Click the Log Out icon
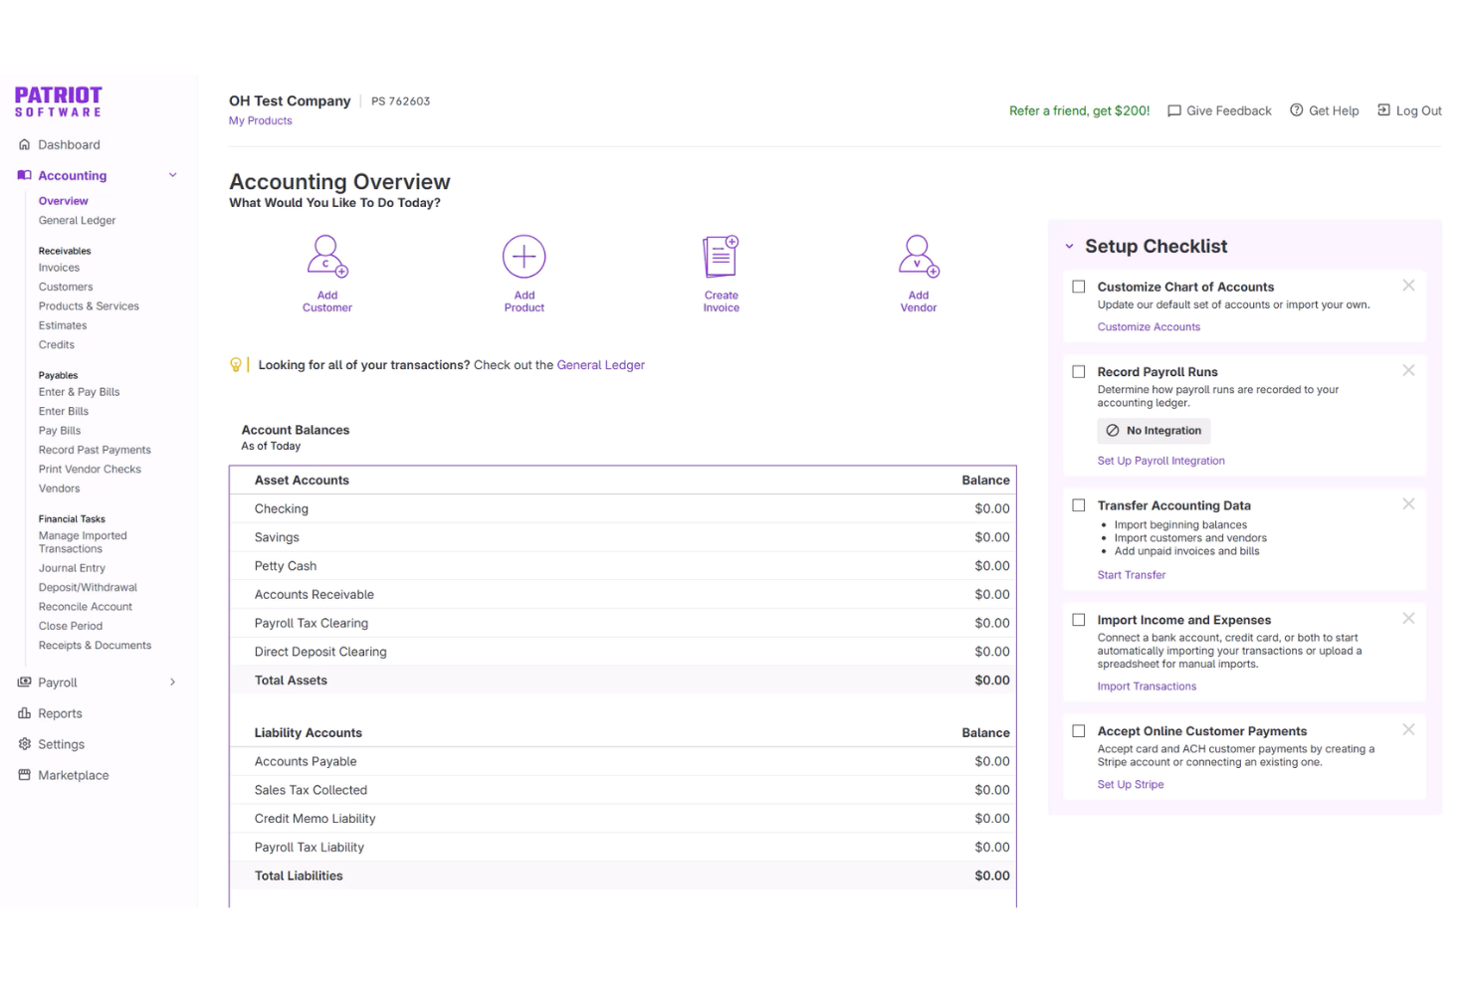This screenshot has height=982, width=1473. click(x=1382, y=110)
